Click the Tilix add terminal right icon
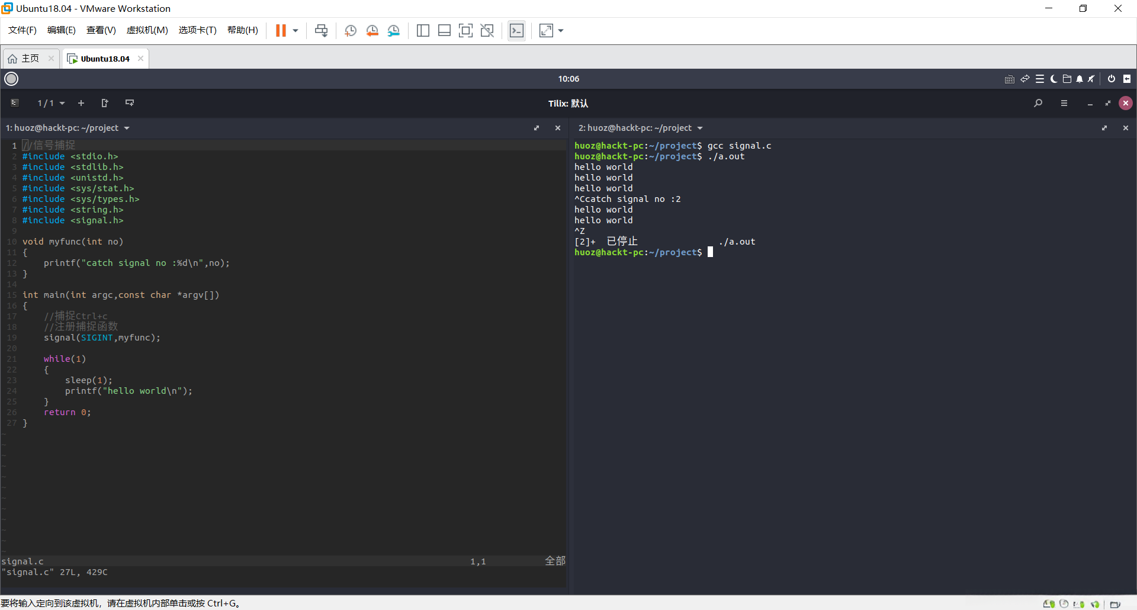Image resolution: width=1137 pixels, height=610 pixels. [x=105, y=103]
